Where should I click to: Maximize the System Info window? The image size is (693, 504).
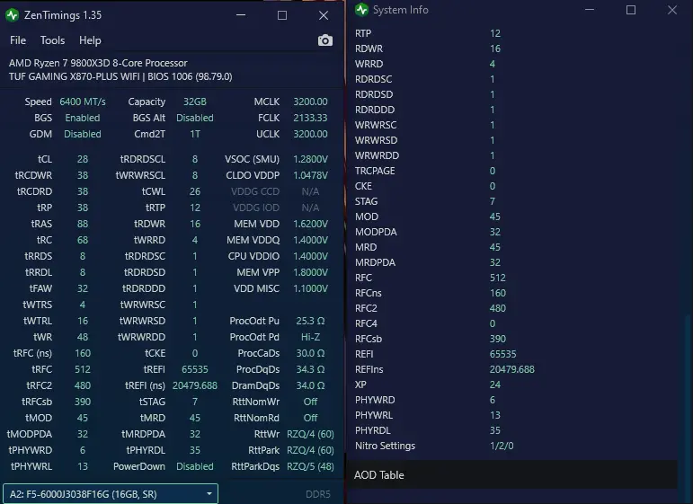point(631,10)
